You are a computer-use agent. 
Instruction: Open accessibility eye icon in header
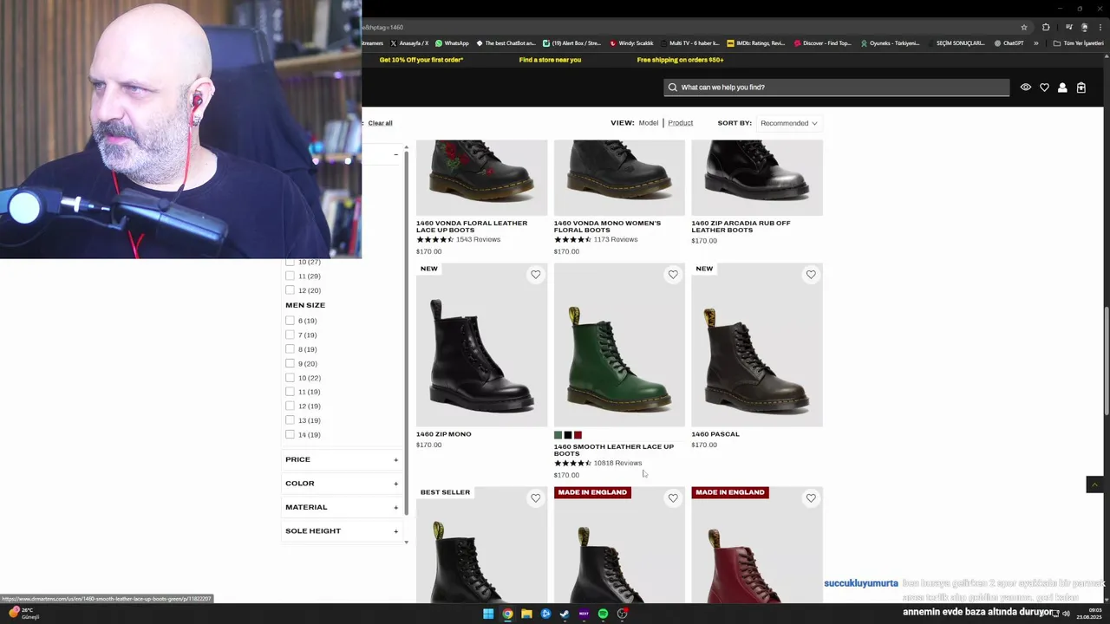[1026, 88]
